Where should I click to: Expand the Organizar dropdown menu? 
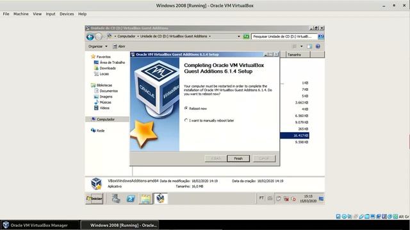pos(98,46)
